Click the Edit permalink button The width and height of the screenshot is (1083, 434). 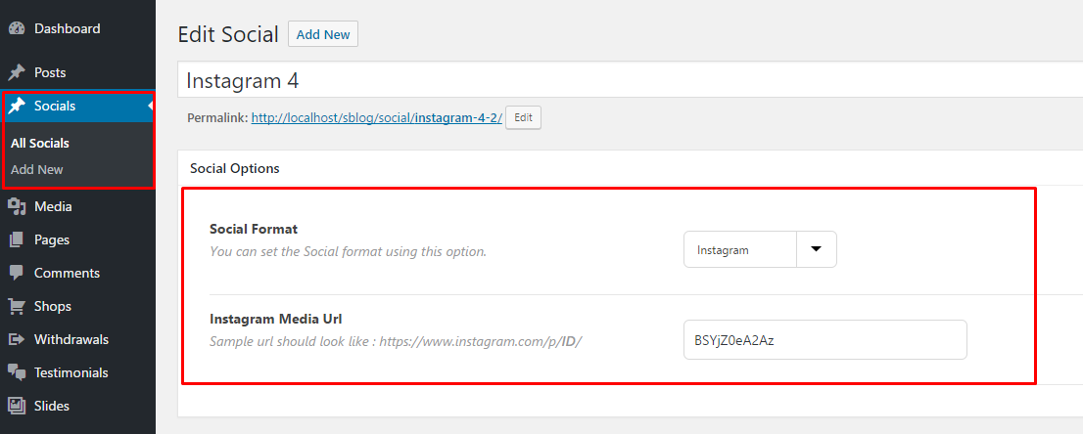pyautogui.click(x=523, y=117)
